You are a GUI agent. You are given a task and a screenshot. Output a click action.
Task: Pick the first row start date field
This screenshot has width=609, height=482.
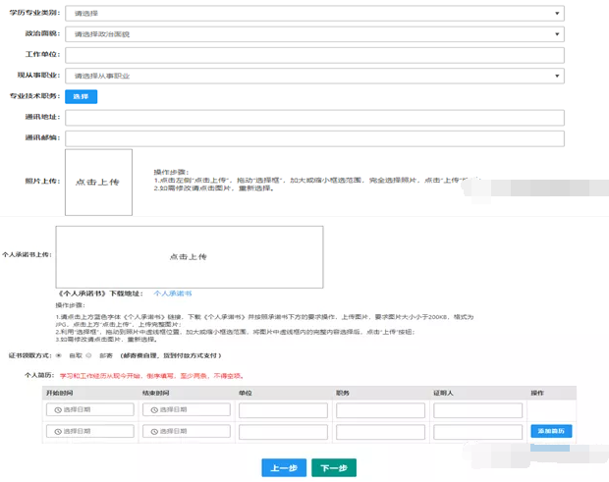89,409
